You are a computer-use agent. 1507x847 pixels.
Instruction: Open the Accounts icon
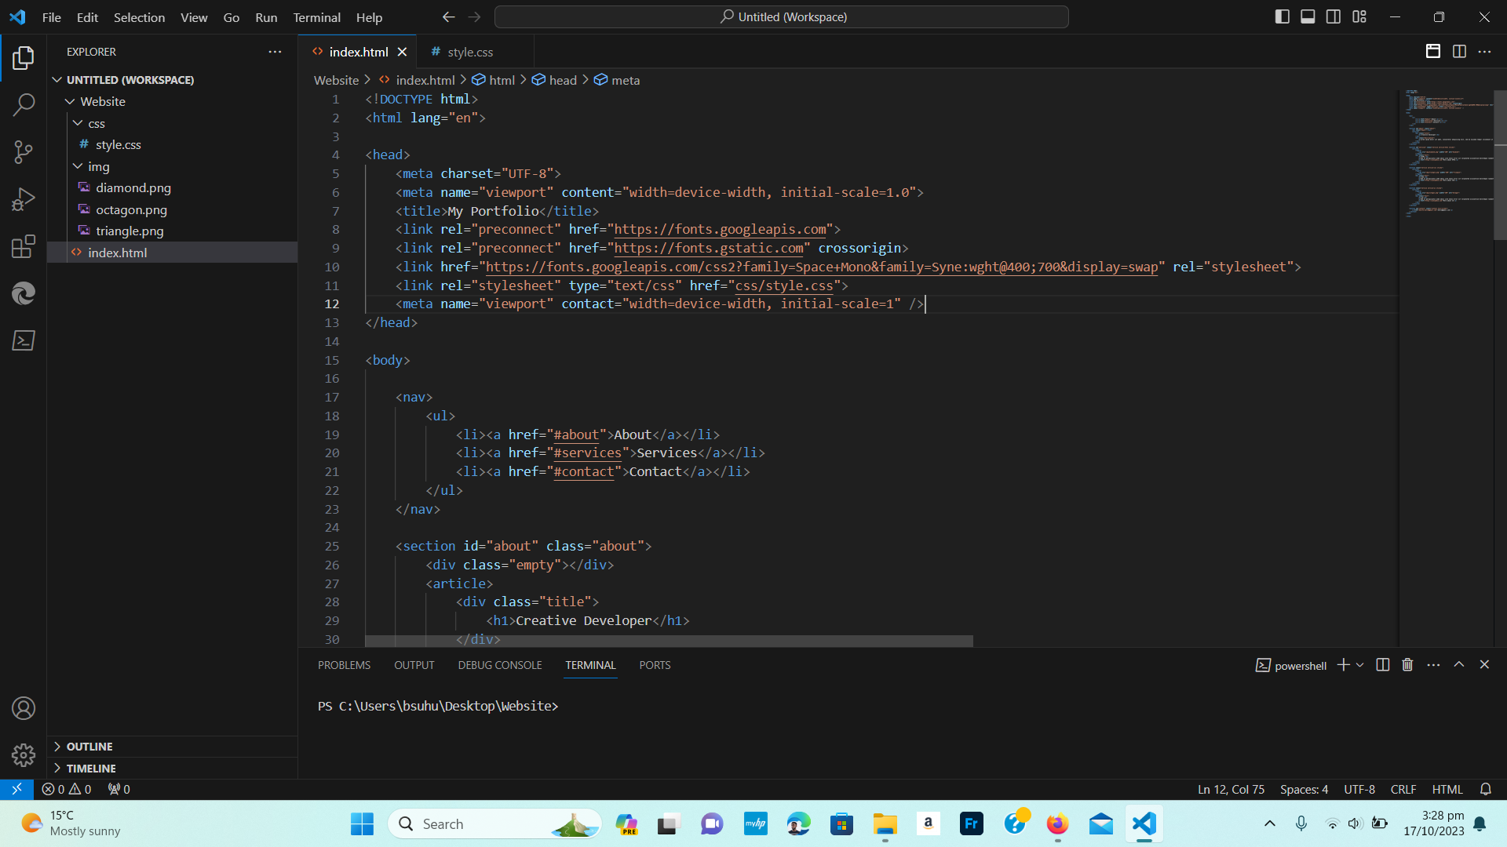pos(24,708)
